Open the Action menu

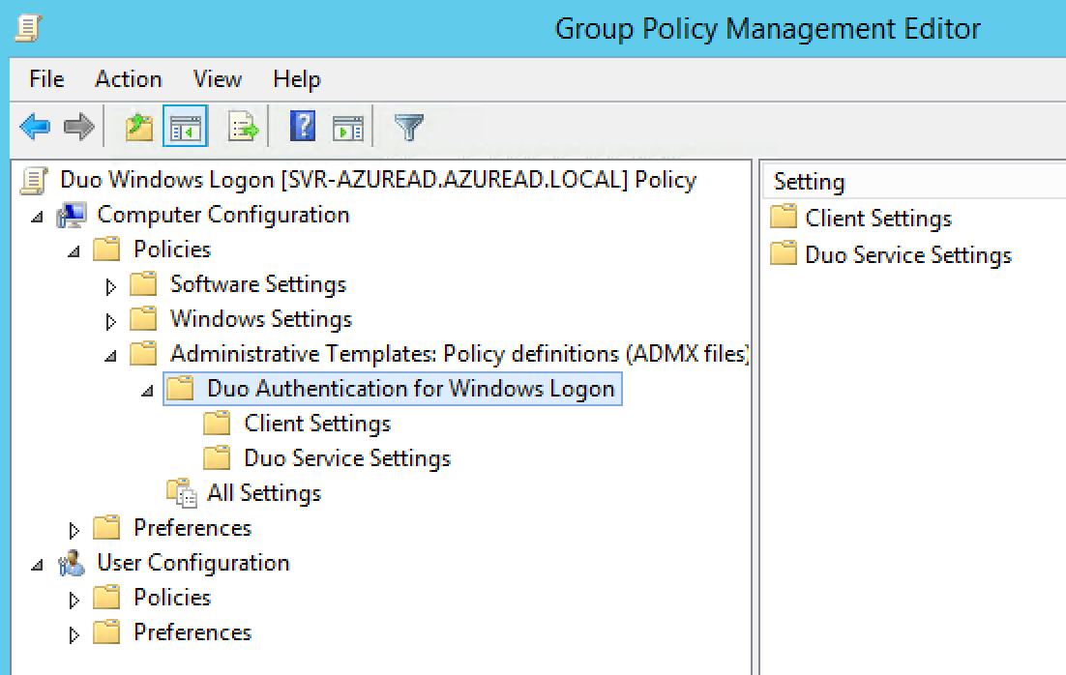[x=128, y=79]
